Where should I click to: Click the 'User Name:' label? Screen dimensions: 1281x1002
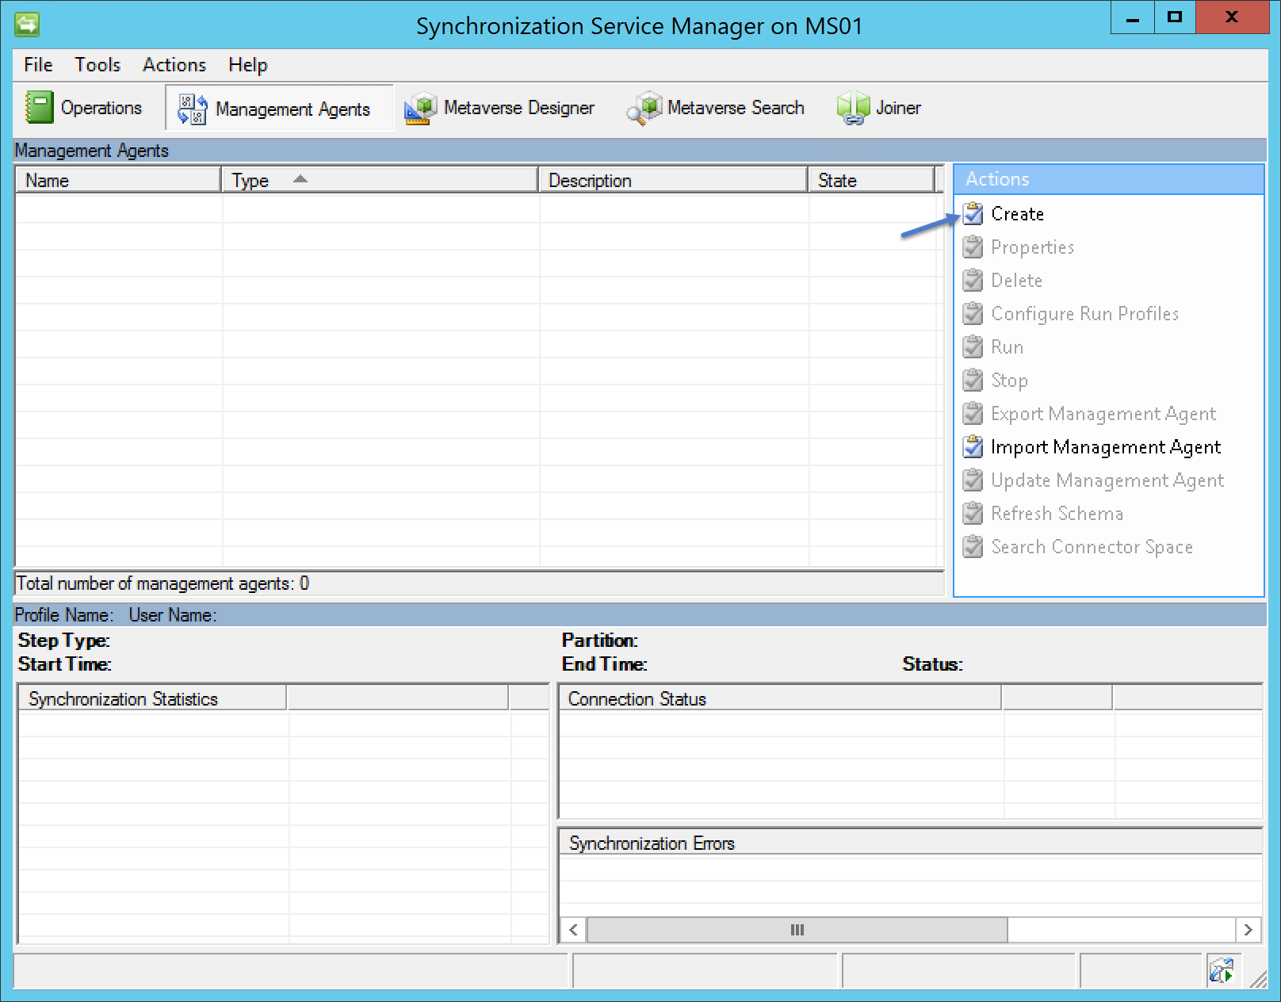coord(173,615)
